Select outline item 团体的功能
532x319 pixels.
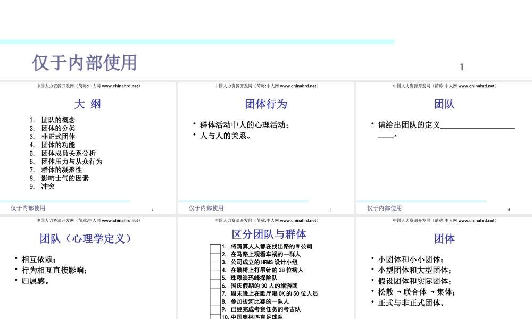click(x=58, y=145)
